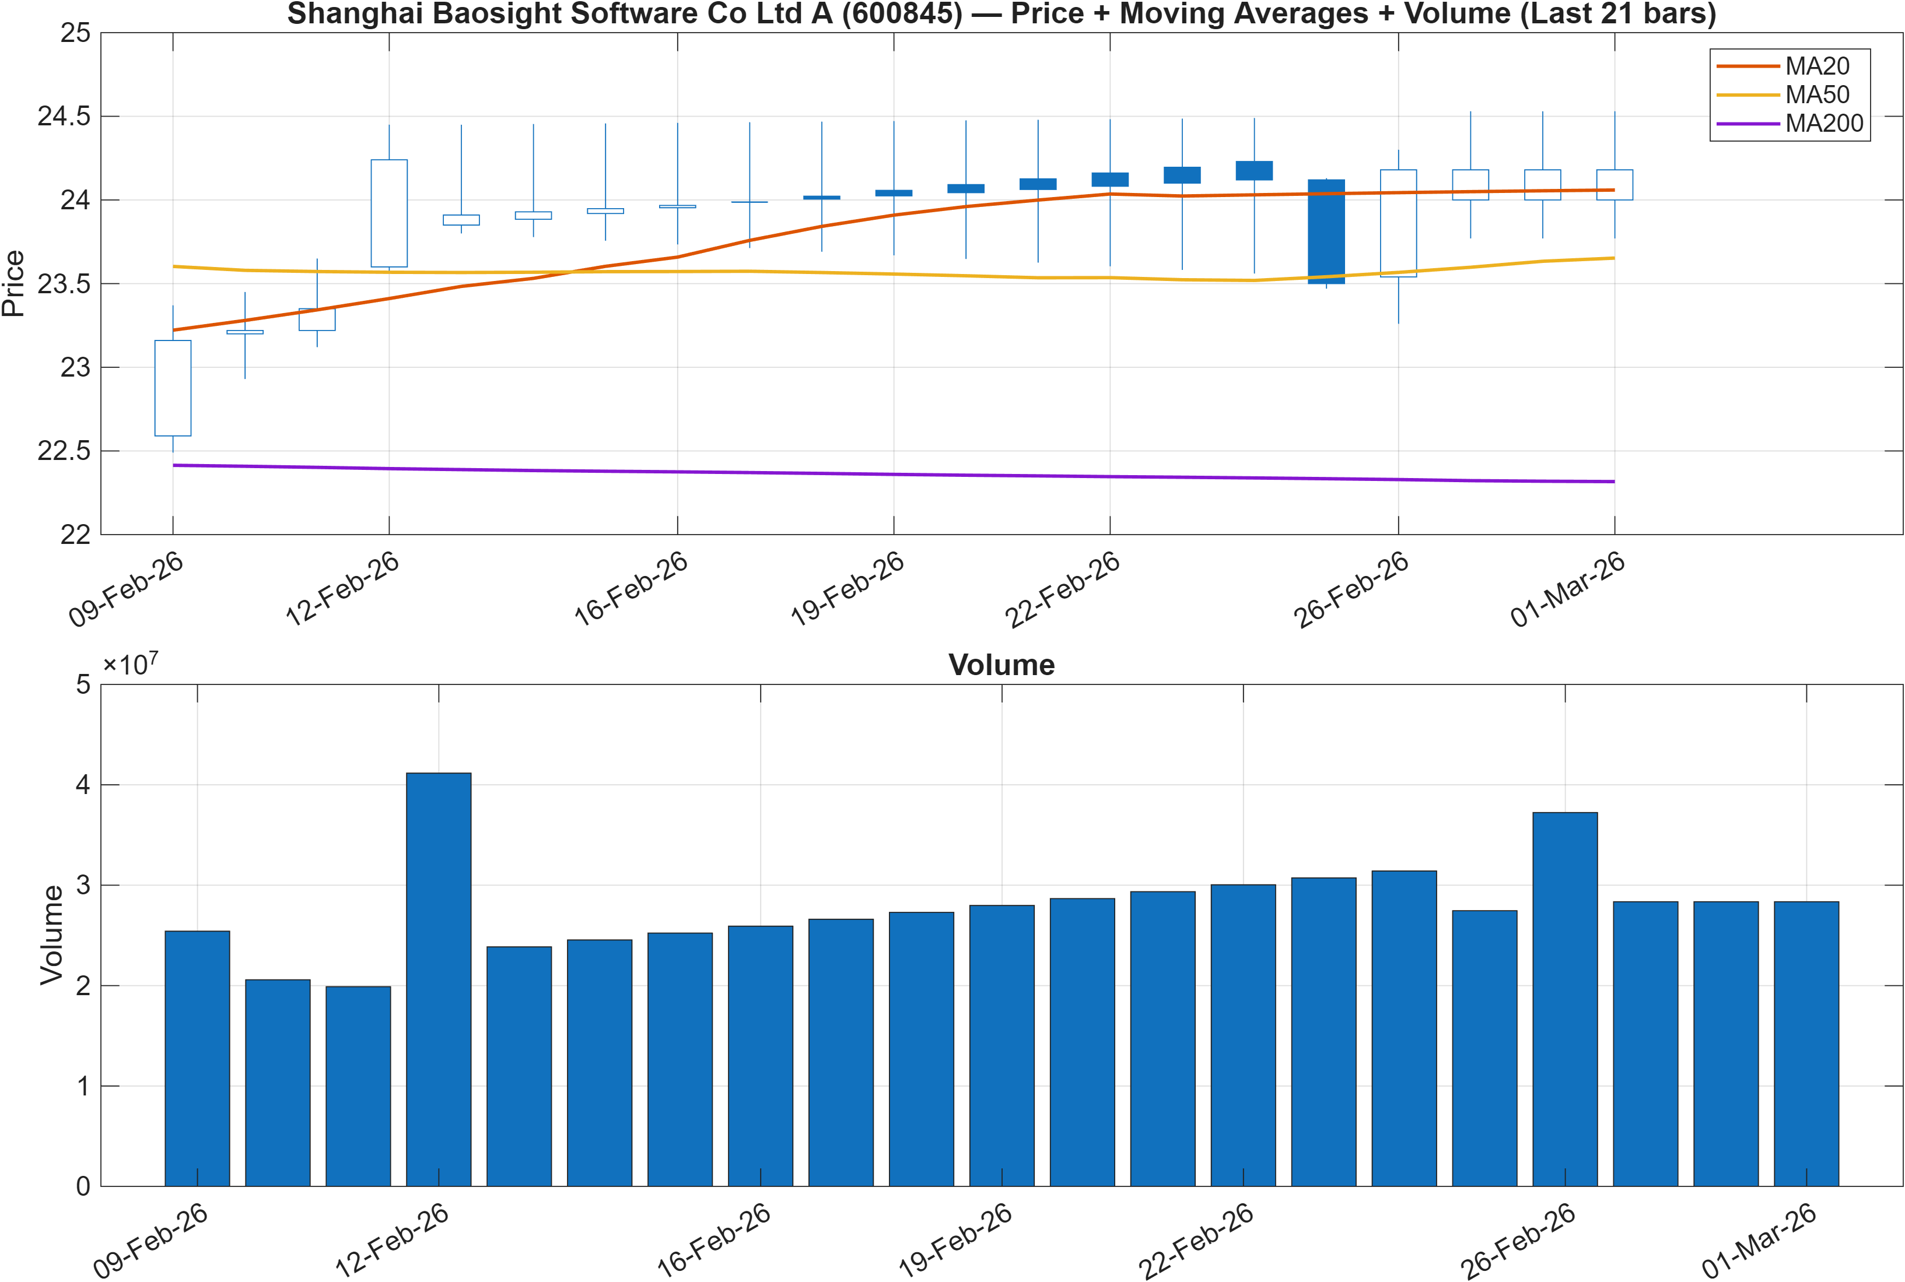Select the volume bar at 26-Feb-26
Image resolution: width=1905 pixels, height=1282 pixels.
point(1565,999)
